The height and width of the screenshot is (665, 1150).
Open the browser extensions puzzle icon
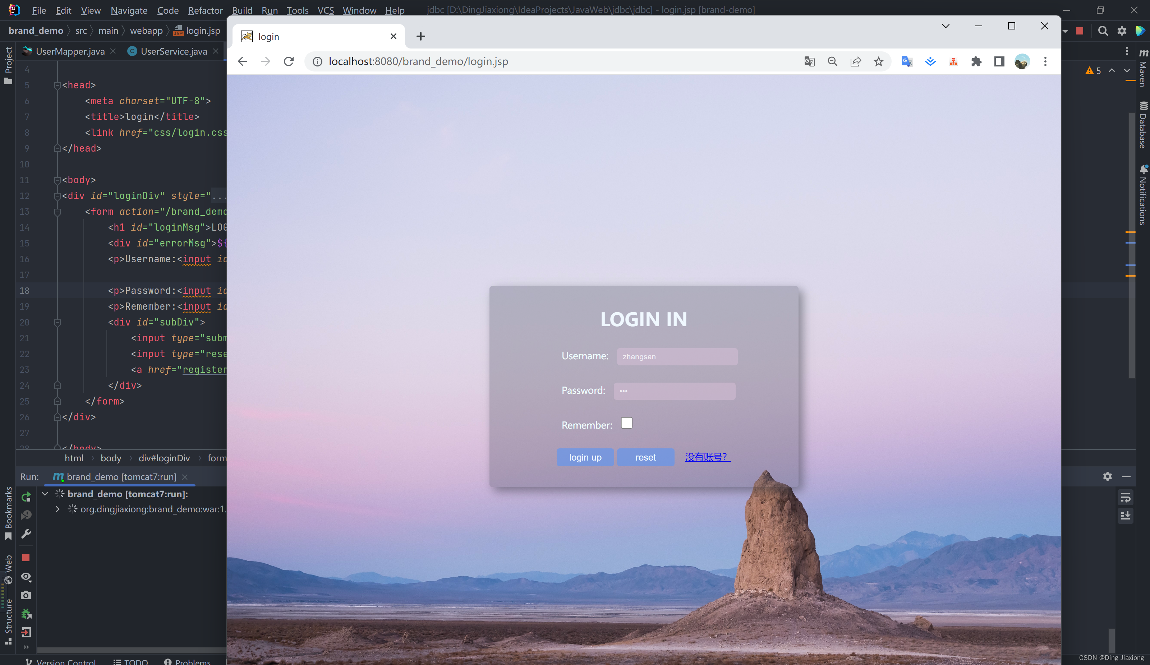[x=976, y=61]
